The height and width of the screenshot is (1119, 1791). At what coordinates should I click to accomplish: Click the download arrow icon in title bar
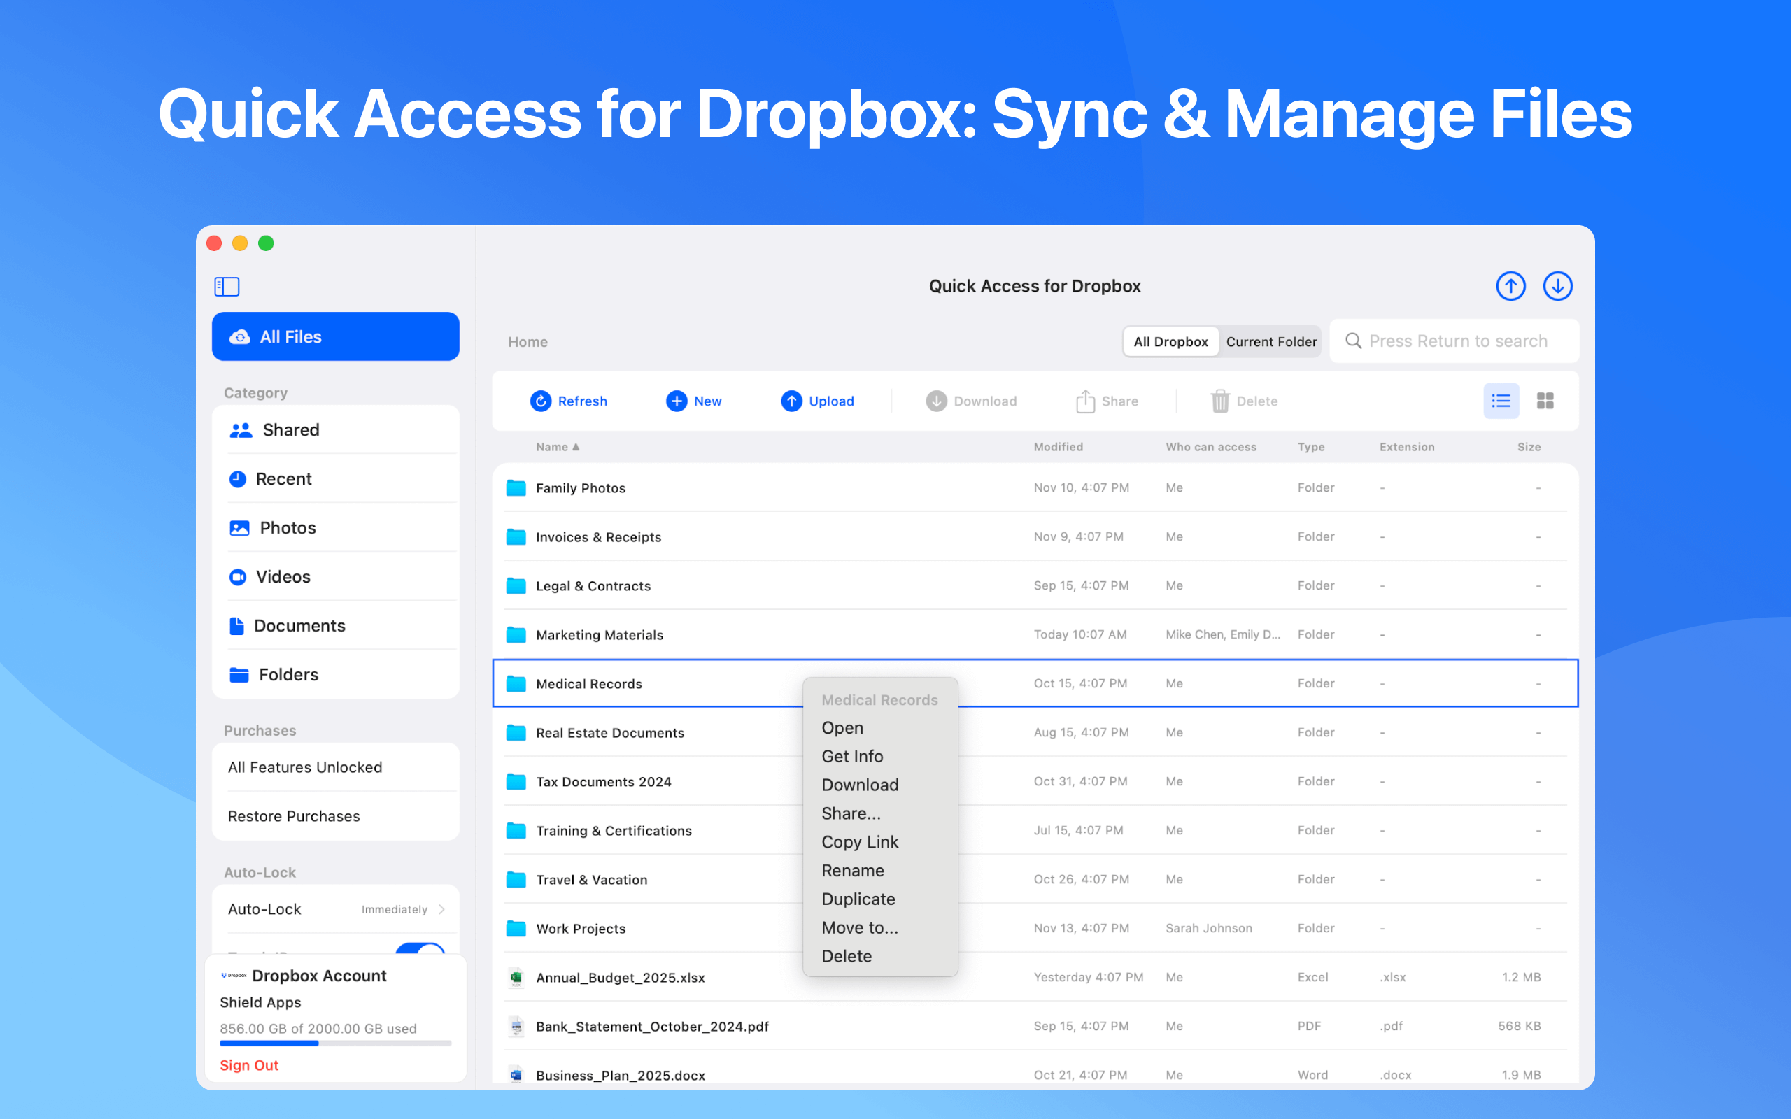click(x=1557, y=287)
